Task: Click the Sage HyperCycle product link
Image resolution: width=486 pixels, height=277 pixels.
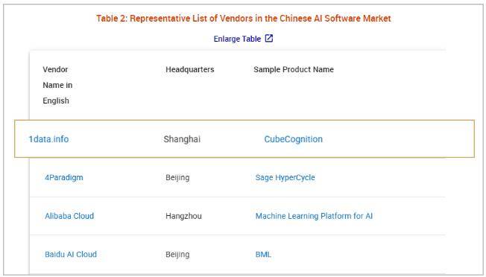Action: pyautogui.click(x=285, y=178)
